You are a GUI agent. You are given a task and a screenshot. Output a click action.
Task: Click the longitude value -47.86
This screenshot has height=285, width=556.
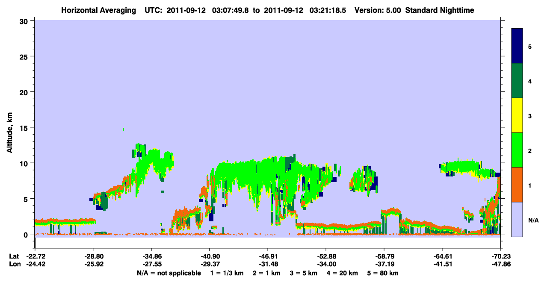[x=500, y=264]
